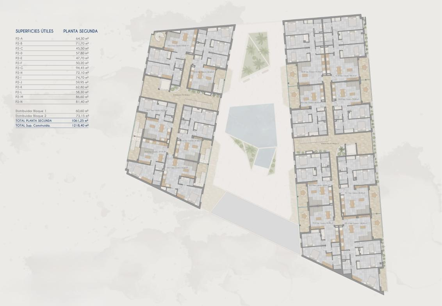Click the P2-A row label
The height and width of the screenshot is (306, 442).
coord(19,39)
